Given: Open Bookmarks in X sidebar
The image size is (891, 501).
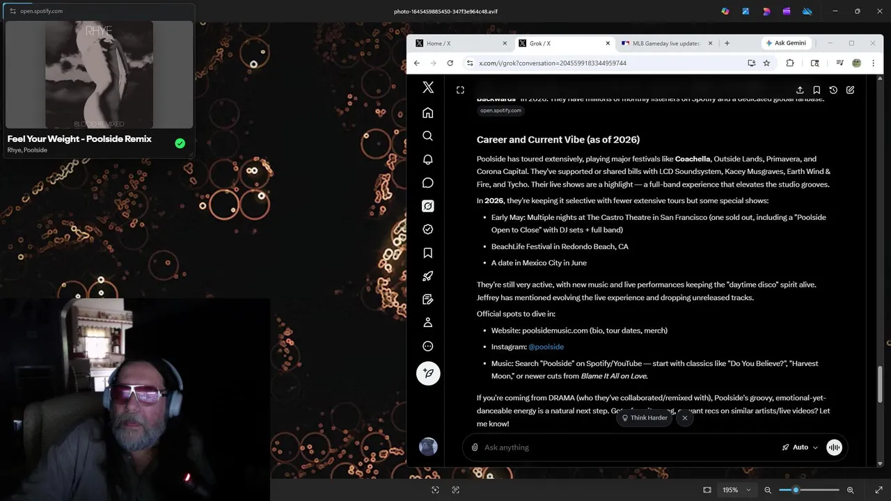Looking at the screenshot, I should coord(428,253).
